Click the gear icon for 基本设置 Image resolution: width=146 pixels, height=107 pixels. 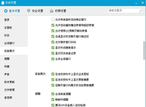point(6,11)
